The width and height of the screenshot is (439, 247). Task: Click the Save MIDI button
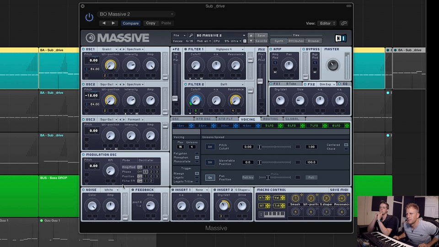click(339, 190)
